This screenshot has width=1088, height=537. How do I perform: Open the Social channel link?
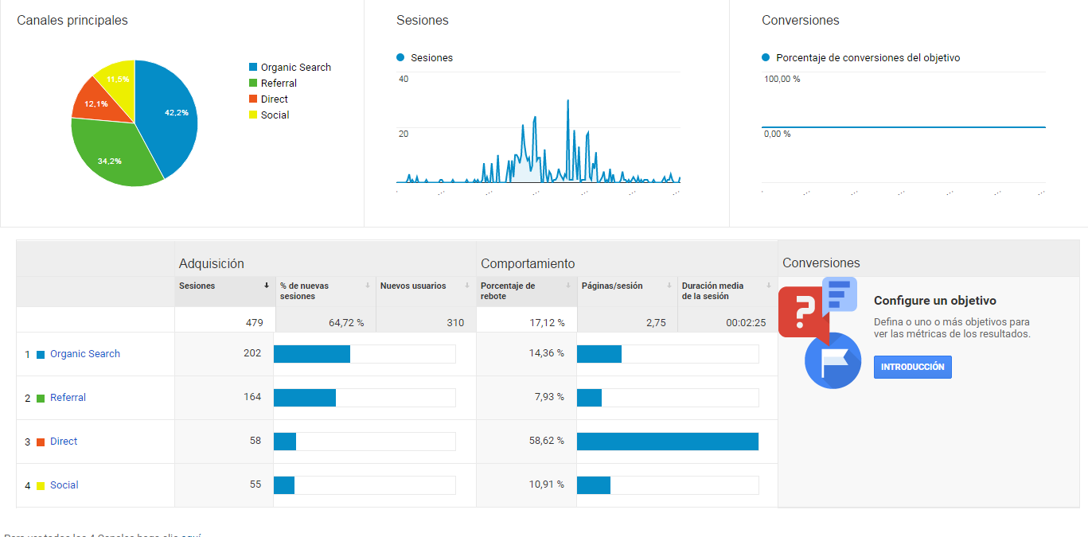tap(64, 485)
